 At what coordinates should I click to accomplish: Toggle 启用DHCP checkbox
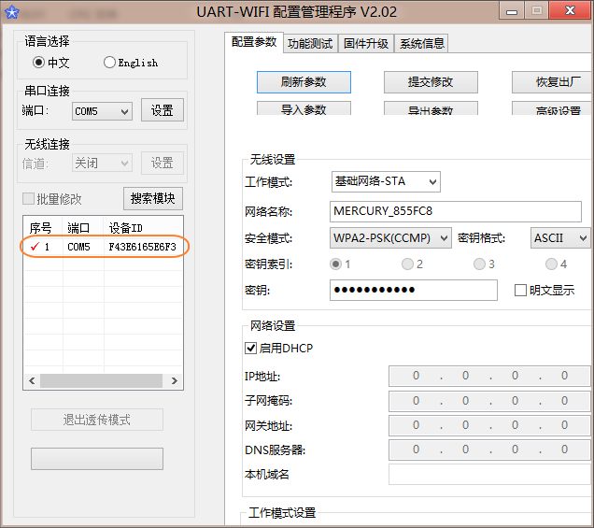251,348
